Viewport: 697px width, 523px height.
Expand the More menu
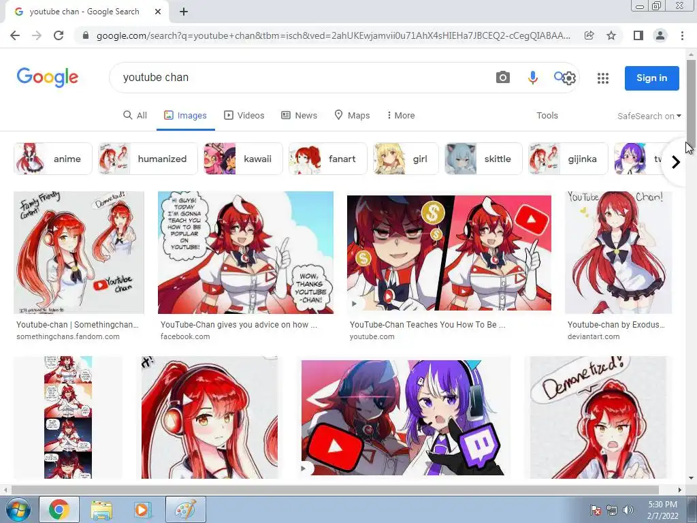click(401, 115)
